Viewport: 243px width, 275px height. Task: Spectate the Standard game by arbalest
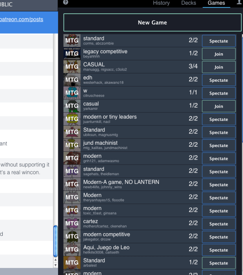point(219,263)
